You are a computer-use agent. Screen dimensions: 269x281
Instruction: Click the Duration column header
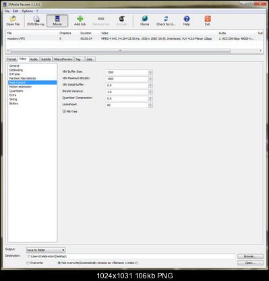tap(90, 33)
